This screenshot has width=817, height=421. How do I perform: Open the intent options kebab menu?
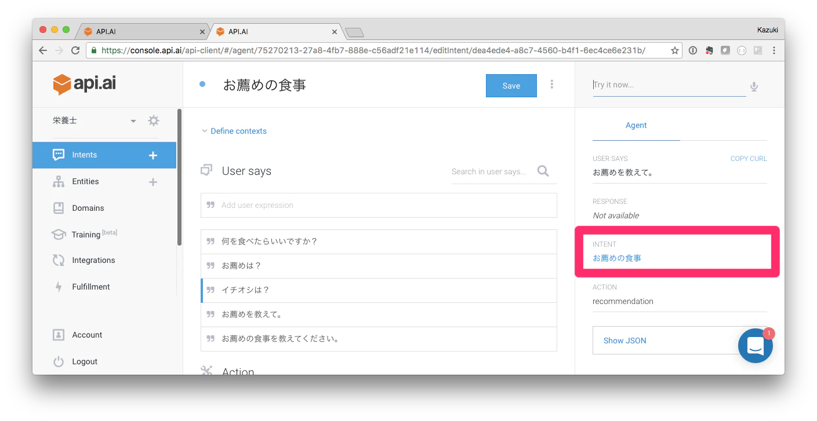pos(551,85)
